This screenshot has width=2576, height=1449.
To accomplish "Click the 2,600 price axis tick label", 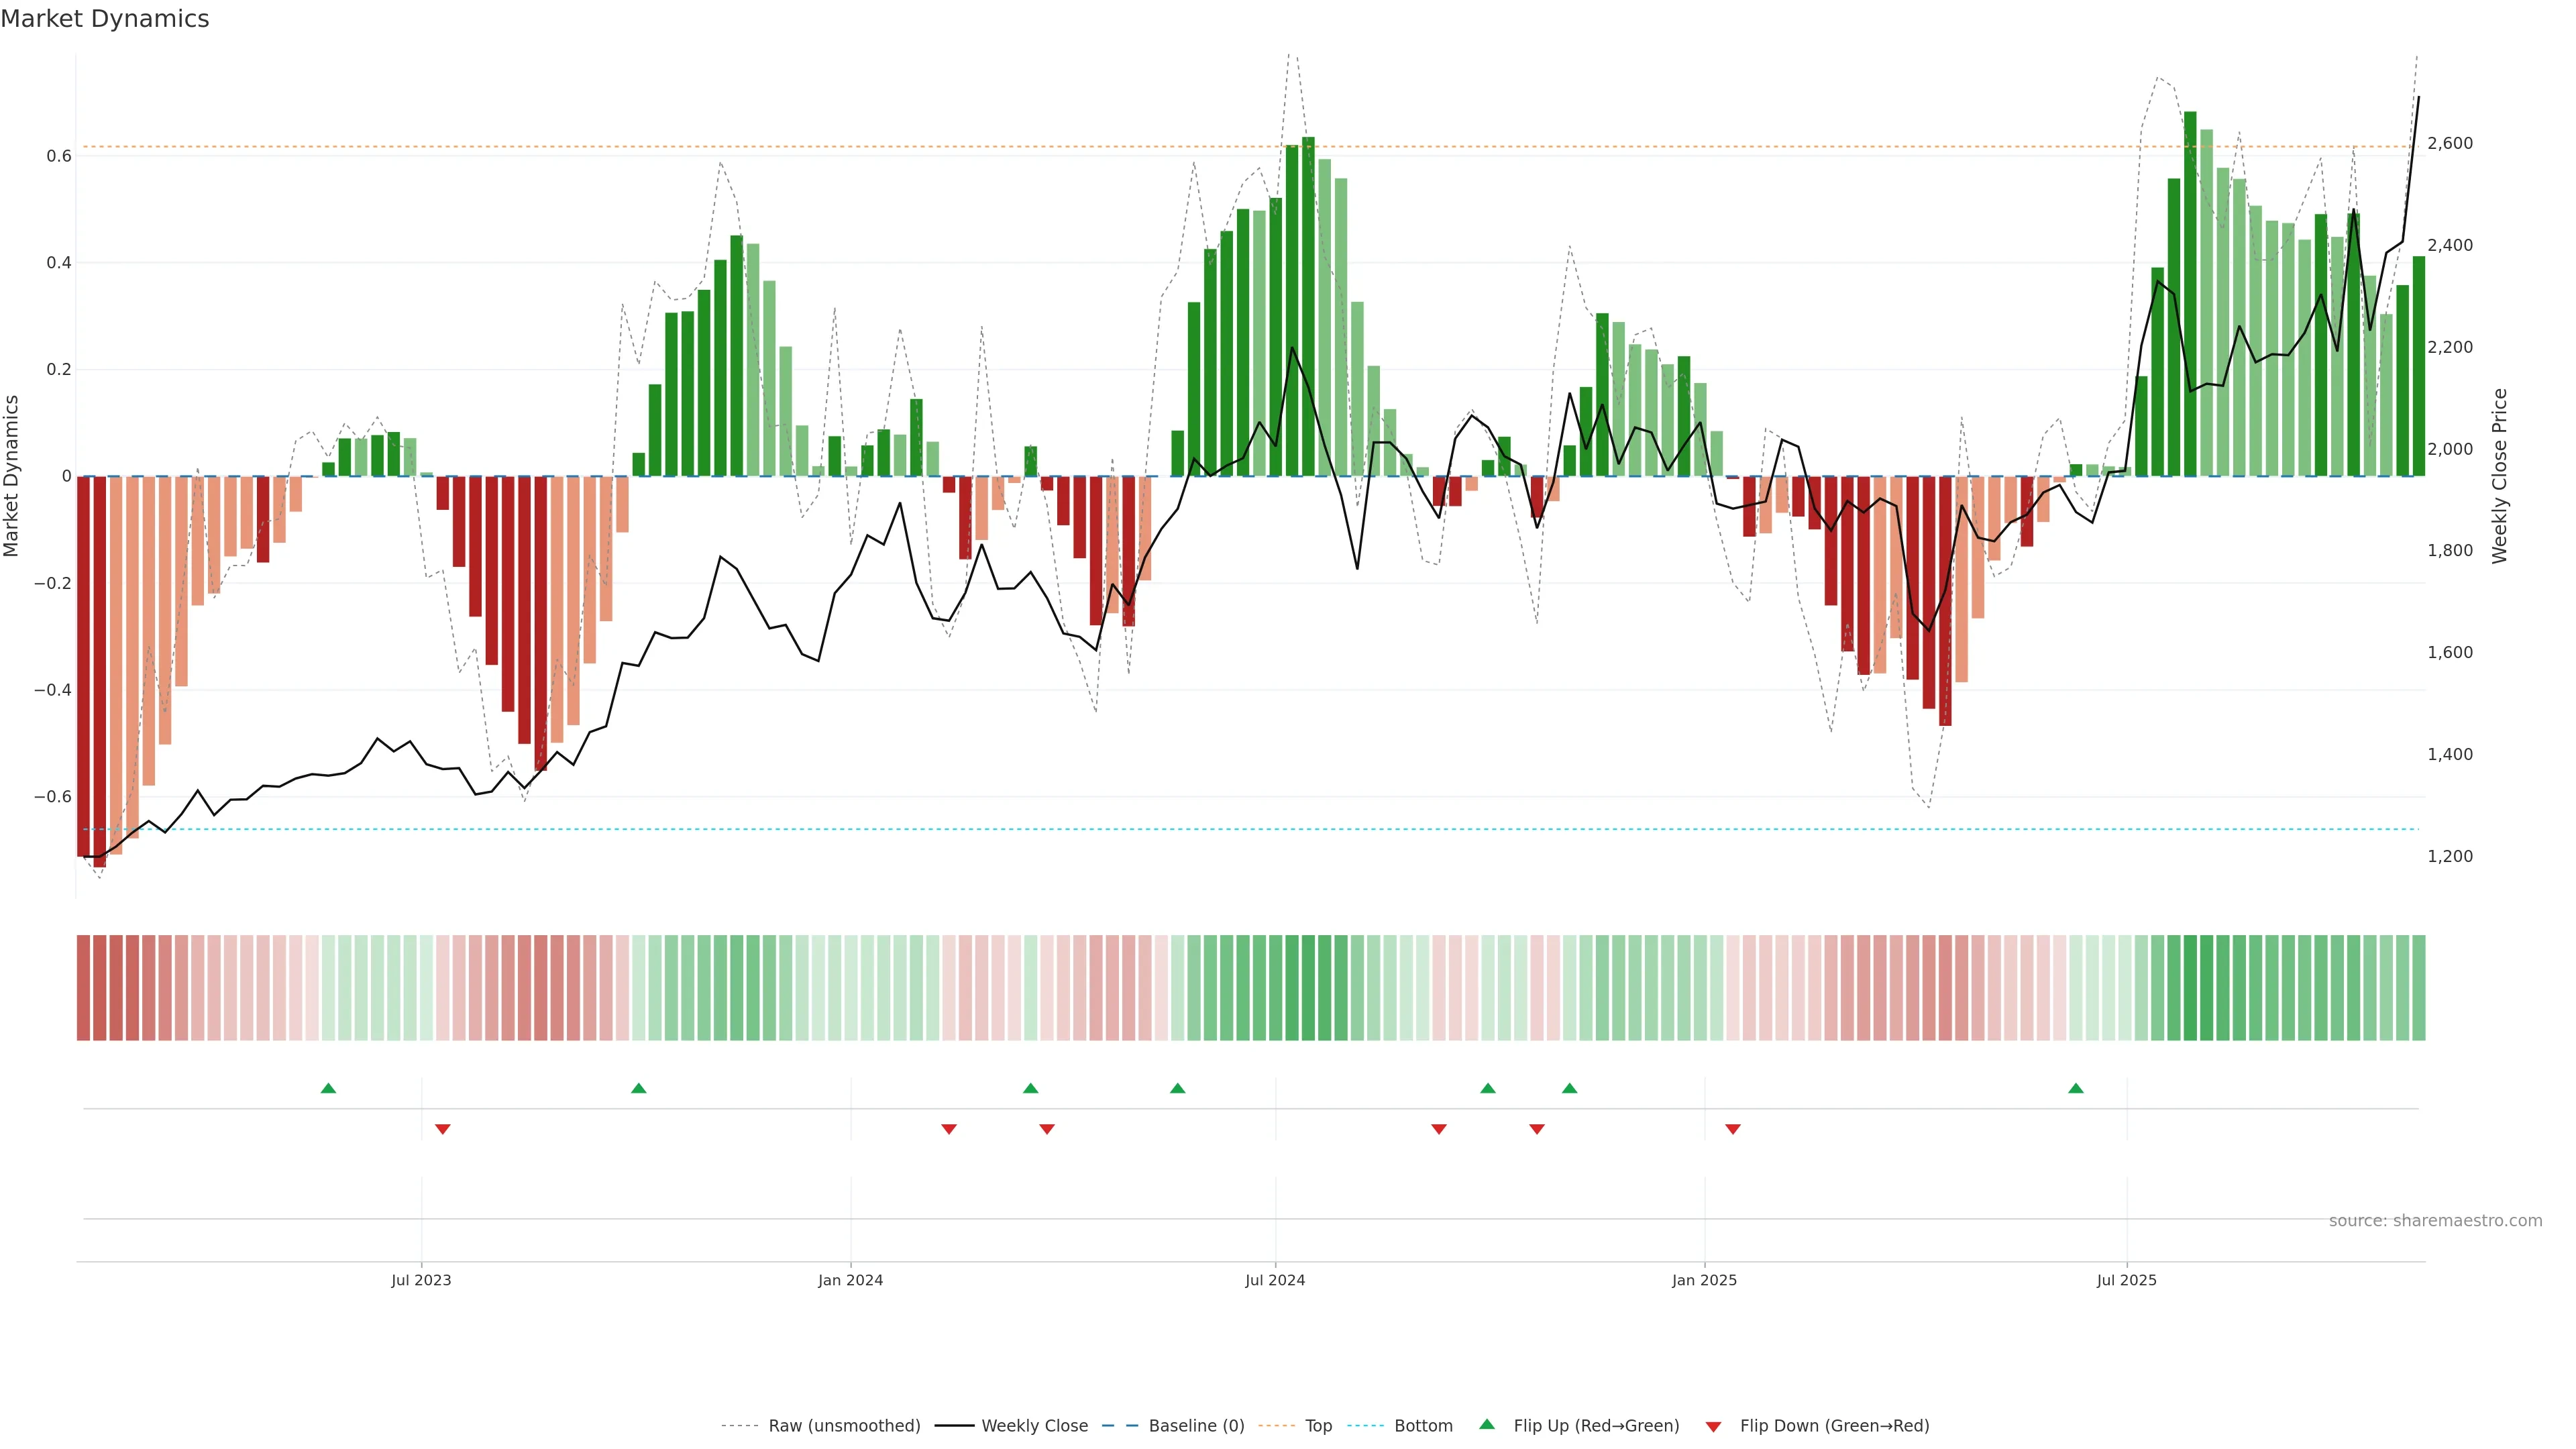I will 2450,143.
